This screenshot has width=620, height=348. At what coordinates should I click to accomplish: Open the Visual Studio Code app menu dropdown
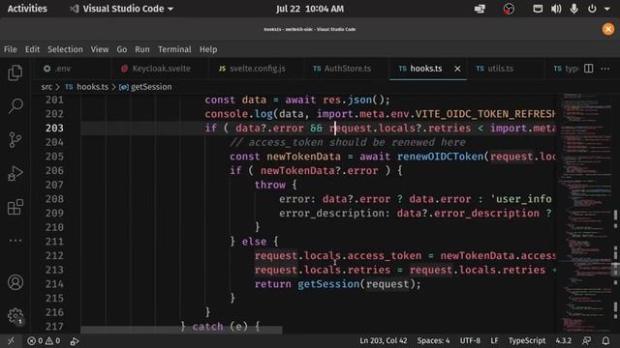(x=122, y=9)
